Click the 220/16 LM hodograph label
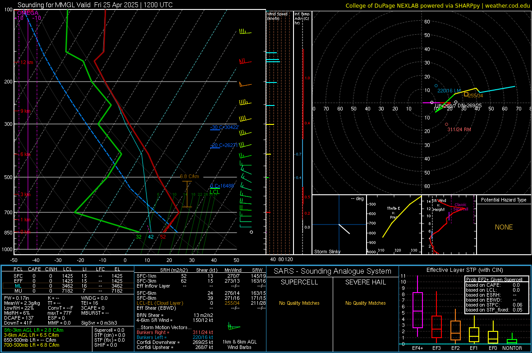This screenshot has height=353, width=532. tap(449, 91)
